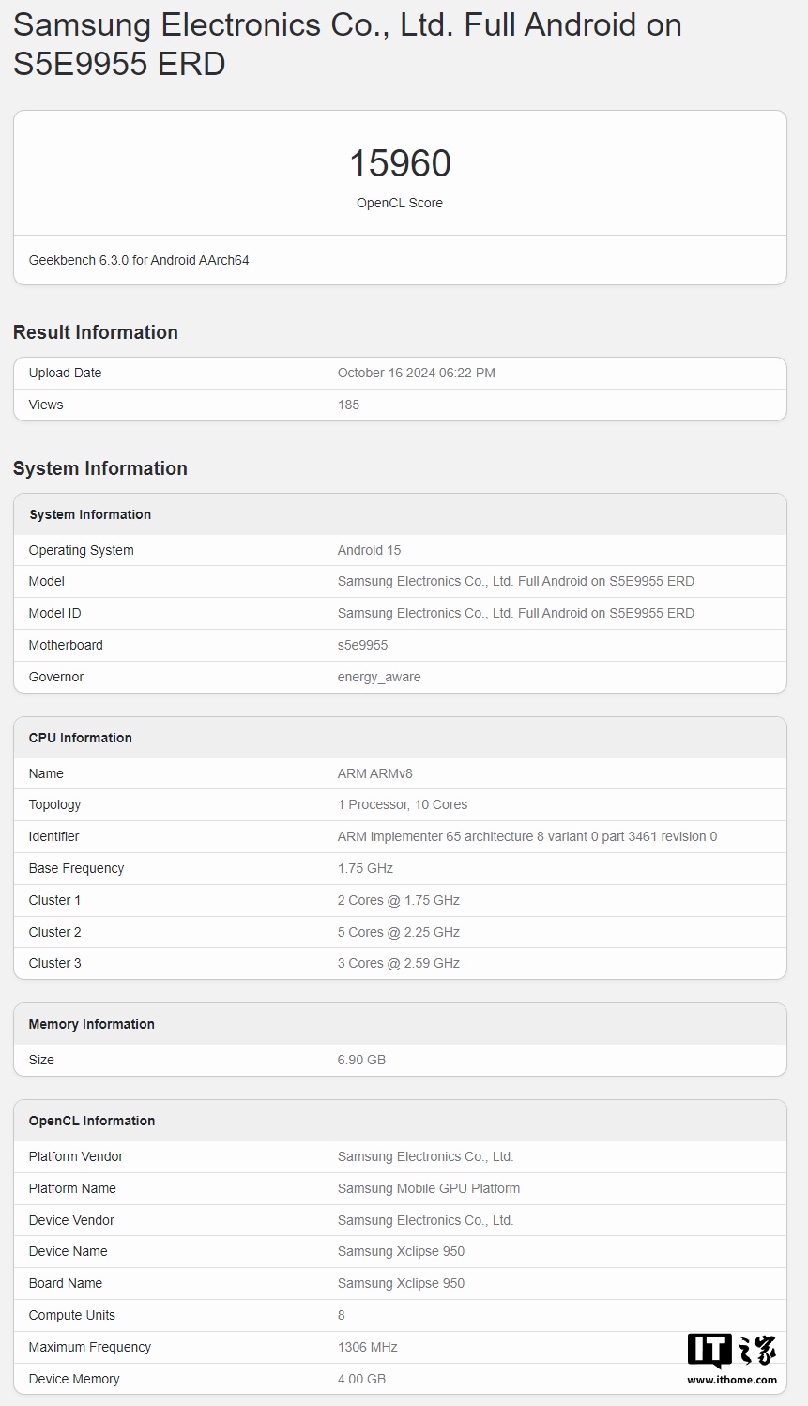Click the Topology value 1 Processor, 10 Cores
Screen dimensions: 808x1406
[402, 804]
